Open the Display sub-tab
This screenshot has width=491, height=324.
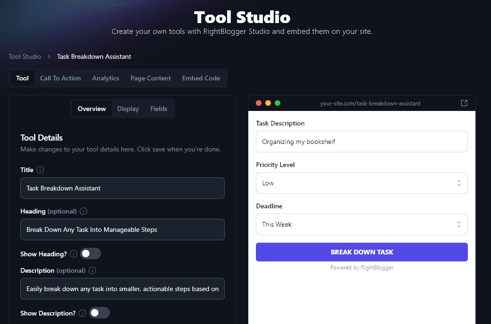point(128,109)
